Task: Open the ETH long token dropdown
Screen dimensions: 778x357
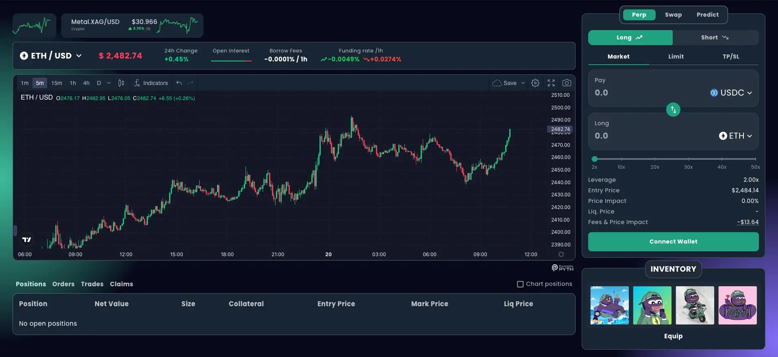Action: click(735, 136)
